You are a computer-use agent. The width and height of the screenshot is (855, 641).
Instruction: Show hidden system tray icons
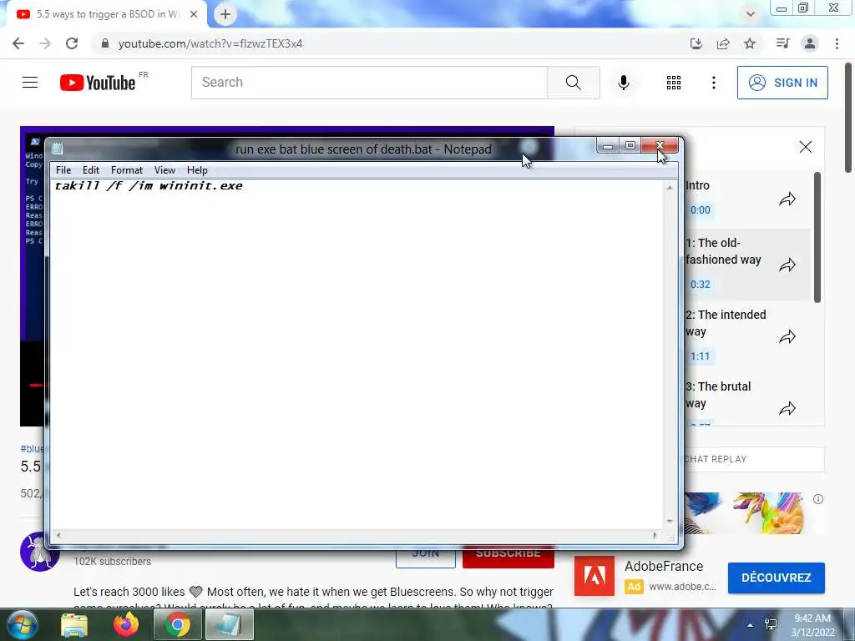[x=751, y=625]
